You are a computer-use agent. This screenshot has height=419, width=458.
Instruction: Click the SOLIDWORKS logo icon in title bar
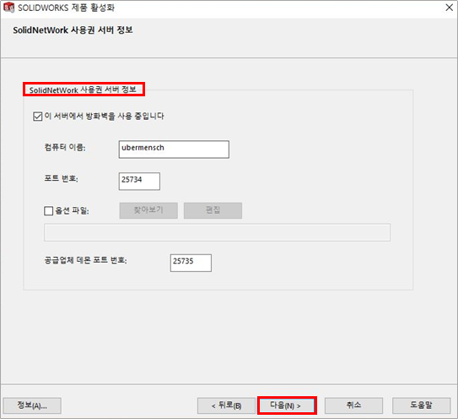[8, 8]
